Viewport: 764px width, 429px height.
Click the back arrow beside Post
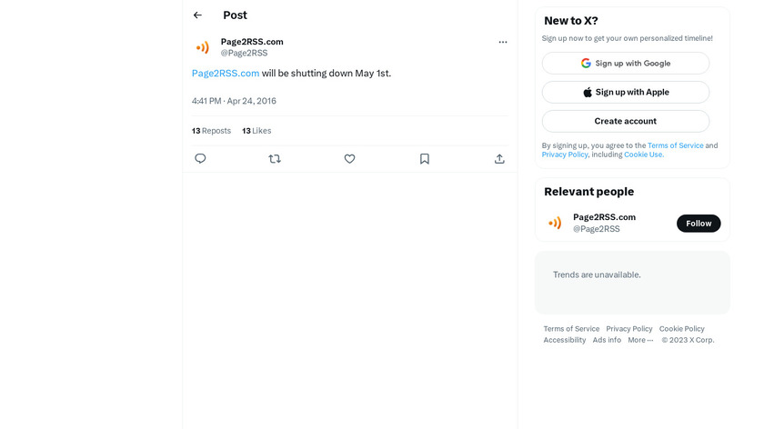[197, 15]
